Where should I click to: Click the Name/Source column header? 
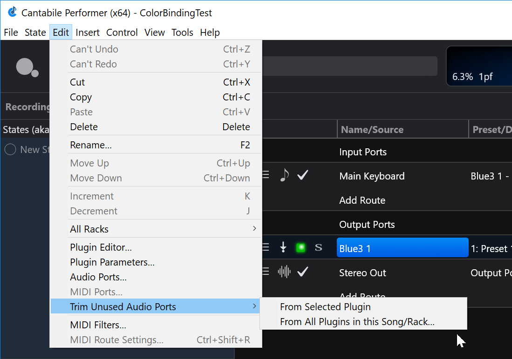pos(403,129)
